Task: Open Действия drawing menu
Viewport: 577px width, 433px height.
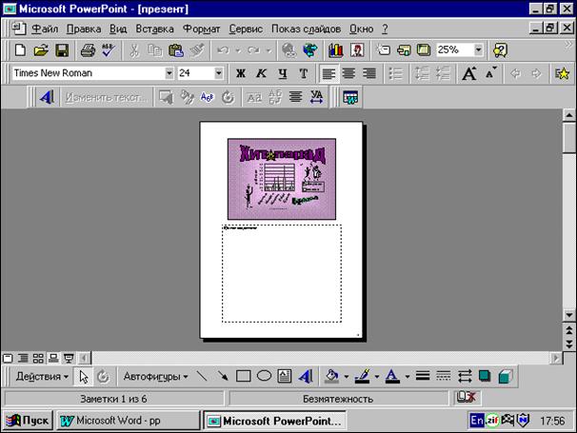Action: click(x=42, y=376)
